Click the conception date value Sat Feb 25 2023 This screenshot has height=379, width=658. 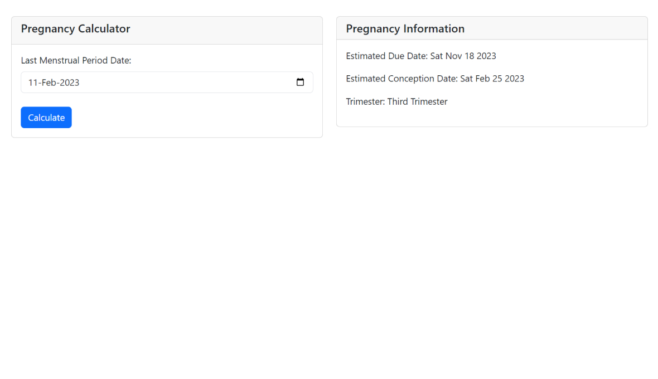click(492, 79)
